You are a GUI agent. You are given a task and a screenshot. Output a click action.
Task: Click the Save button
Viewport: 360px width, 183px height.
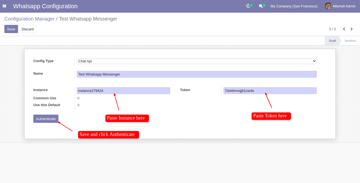11,29
